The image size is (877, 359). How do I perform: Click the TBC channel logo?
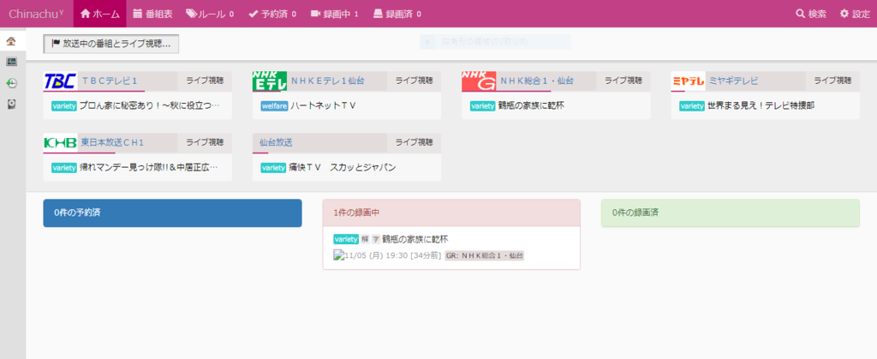(x=60, y=81)
